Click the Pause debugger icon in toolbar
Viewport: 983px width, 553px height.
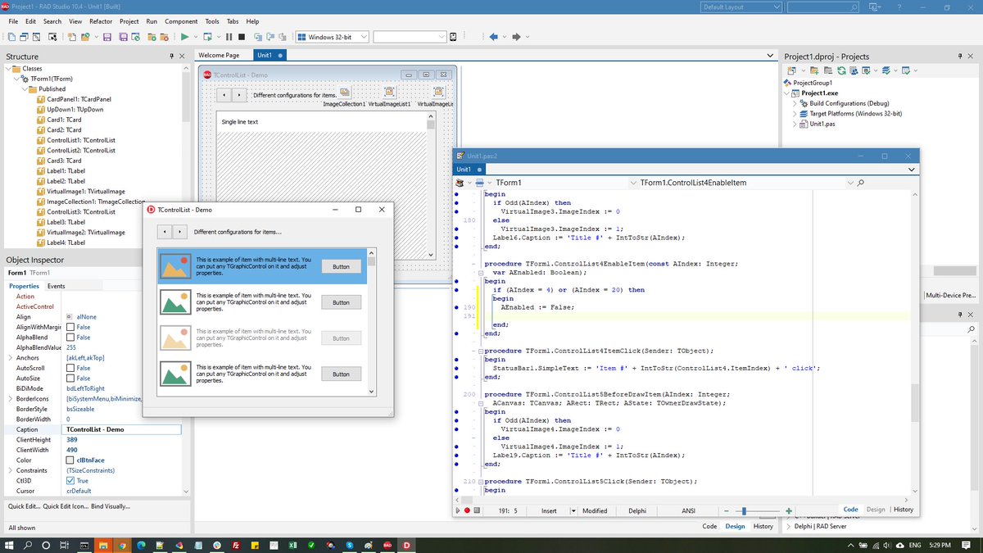tap(229, 37)
